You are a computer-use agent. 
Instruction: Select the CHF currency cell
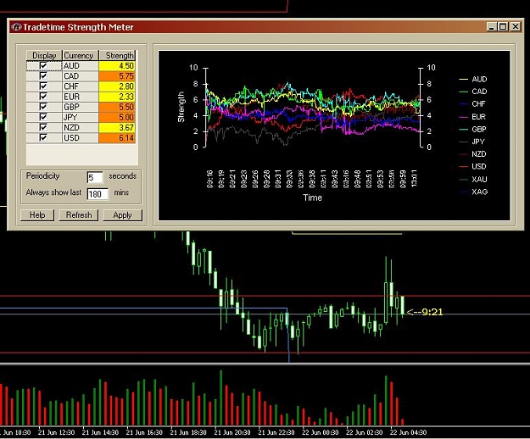click(x=80, y=86)
